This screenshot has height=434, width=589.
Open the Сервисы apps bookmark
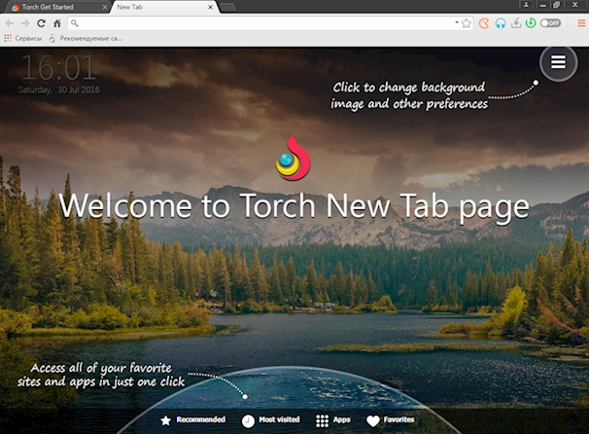(23, 38)
